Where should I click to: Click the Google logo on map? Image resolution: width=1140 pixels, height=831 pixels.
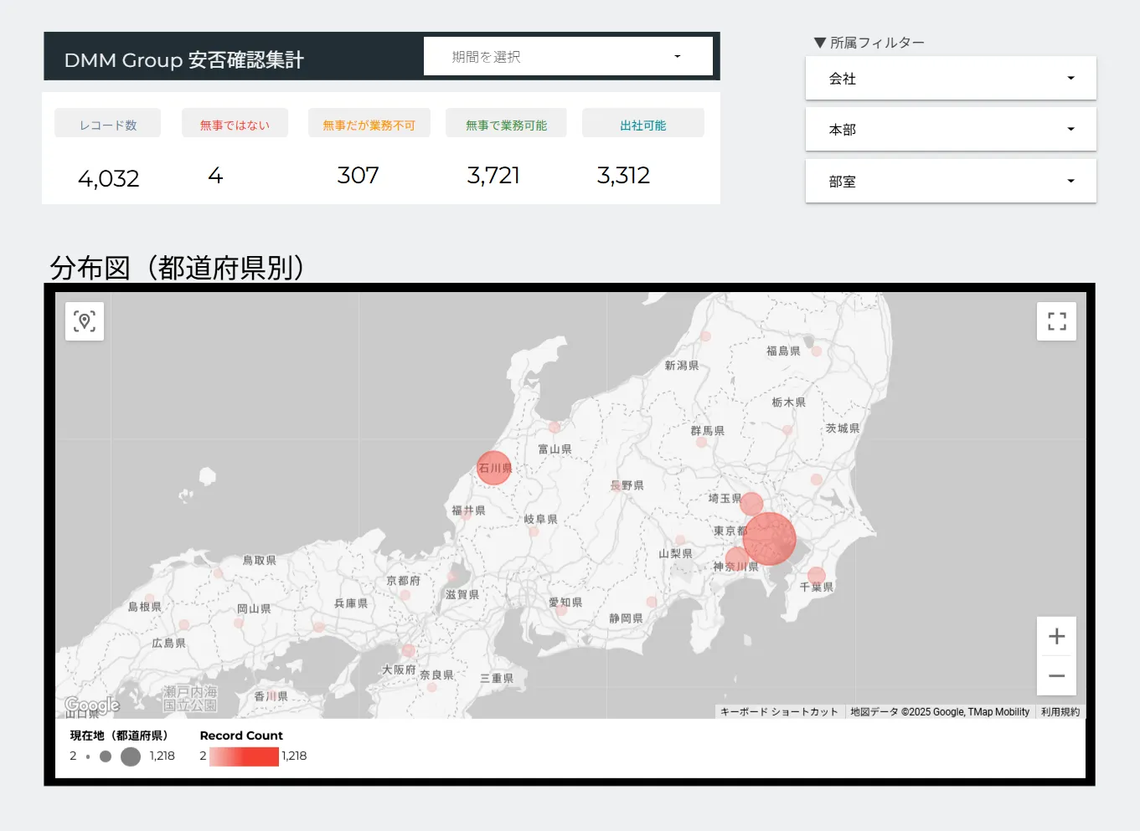92,705
